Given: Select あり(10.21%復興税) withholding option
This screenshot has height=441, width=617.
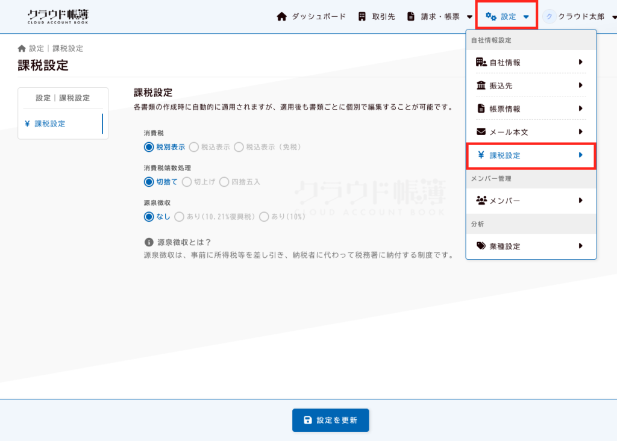Looking at the screenshot, I should tap(179, 216).
